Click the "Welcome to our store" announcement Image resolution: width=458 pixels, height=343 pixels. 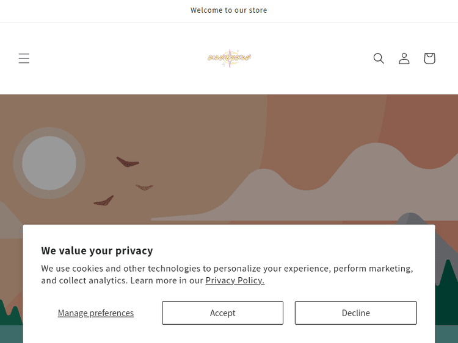coord(229,10)
